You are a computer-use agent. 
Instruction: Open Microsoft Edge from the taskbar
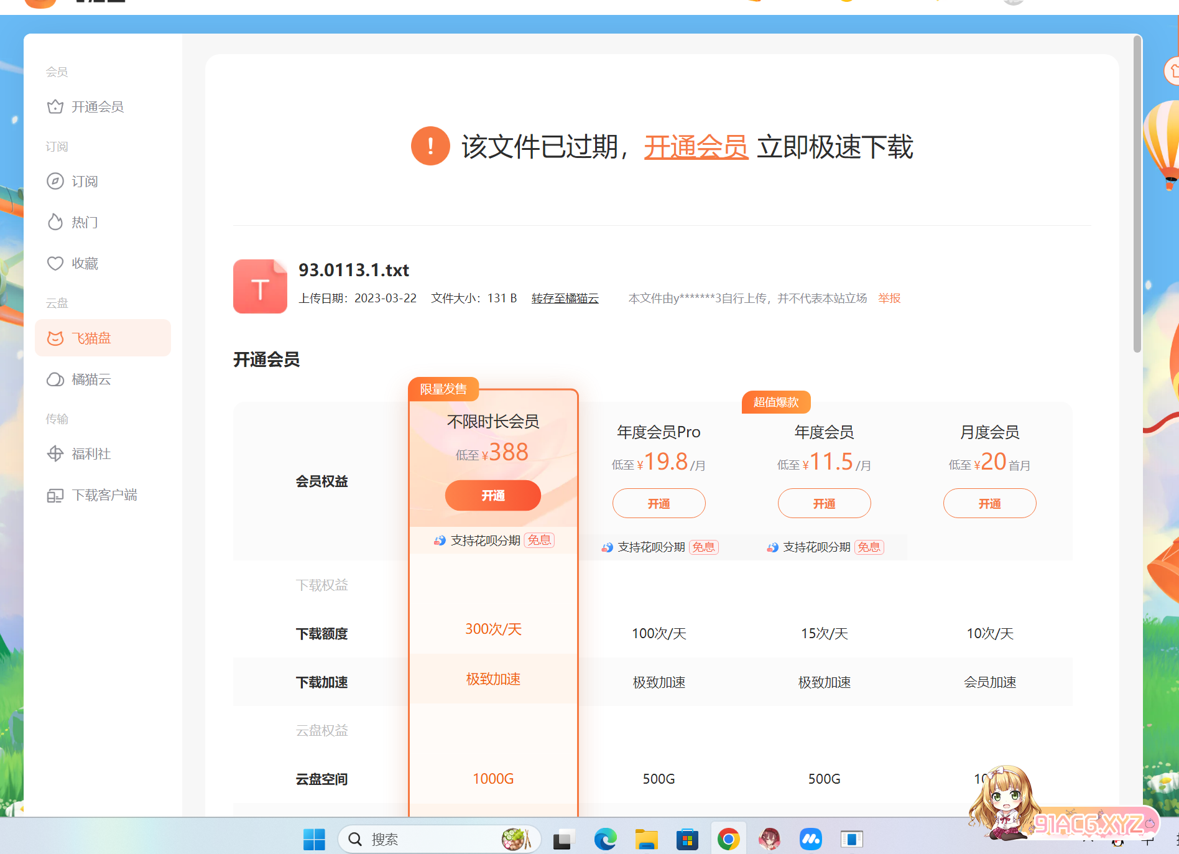pos(604,839)
